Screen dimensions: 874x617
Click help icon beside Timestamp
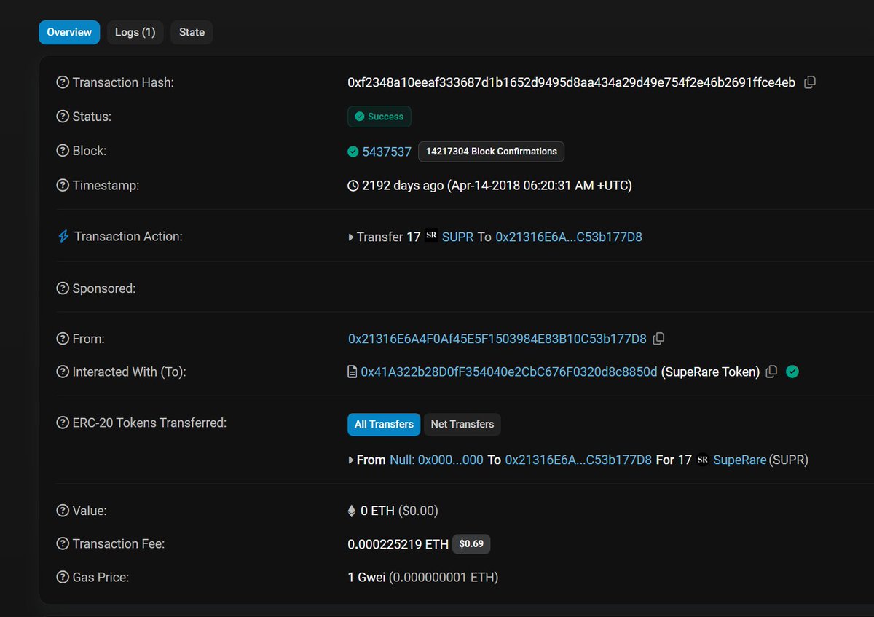pos(63,185)
